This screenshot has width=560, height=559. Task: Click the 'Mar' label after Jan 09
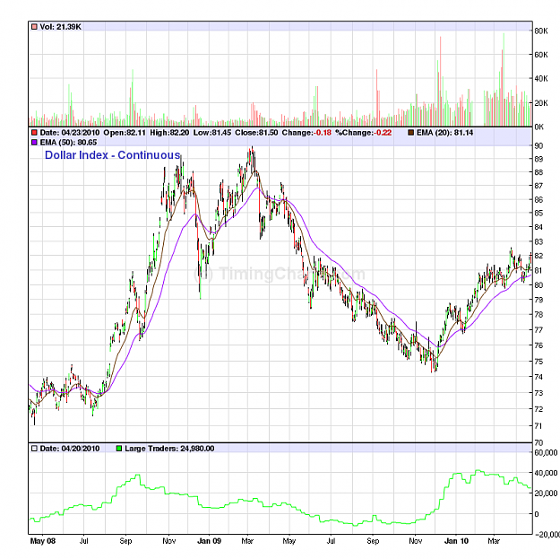point(247,541)
